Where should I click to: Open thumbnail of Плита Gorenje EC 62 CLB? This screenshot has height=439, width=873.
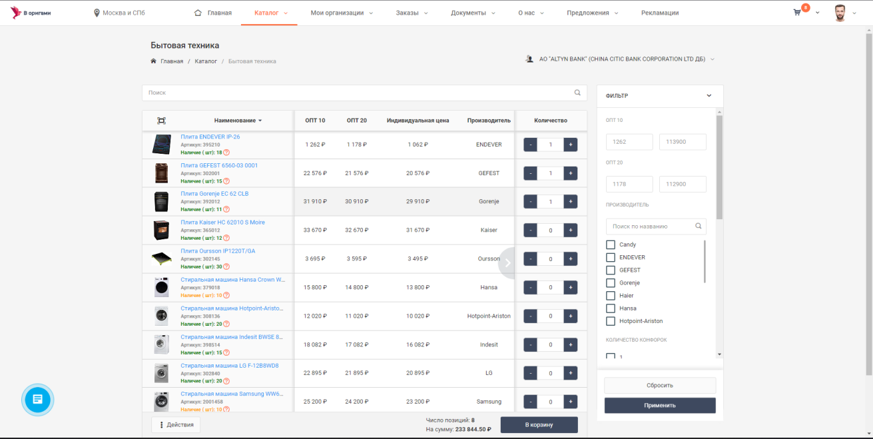[161, 202]
